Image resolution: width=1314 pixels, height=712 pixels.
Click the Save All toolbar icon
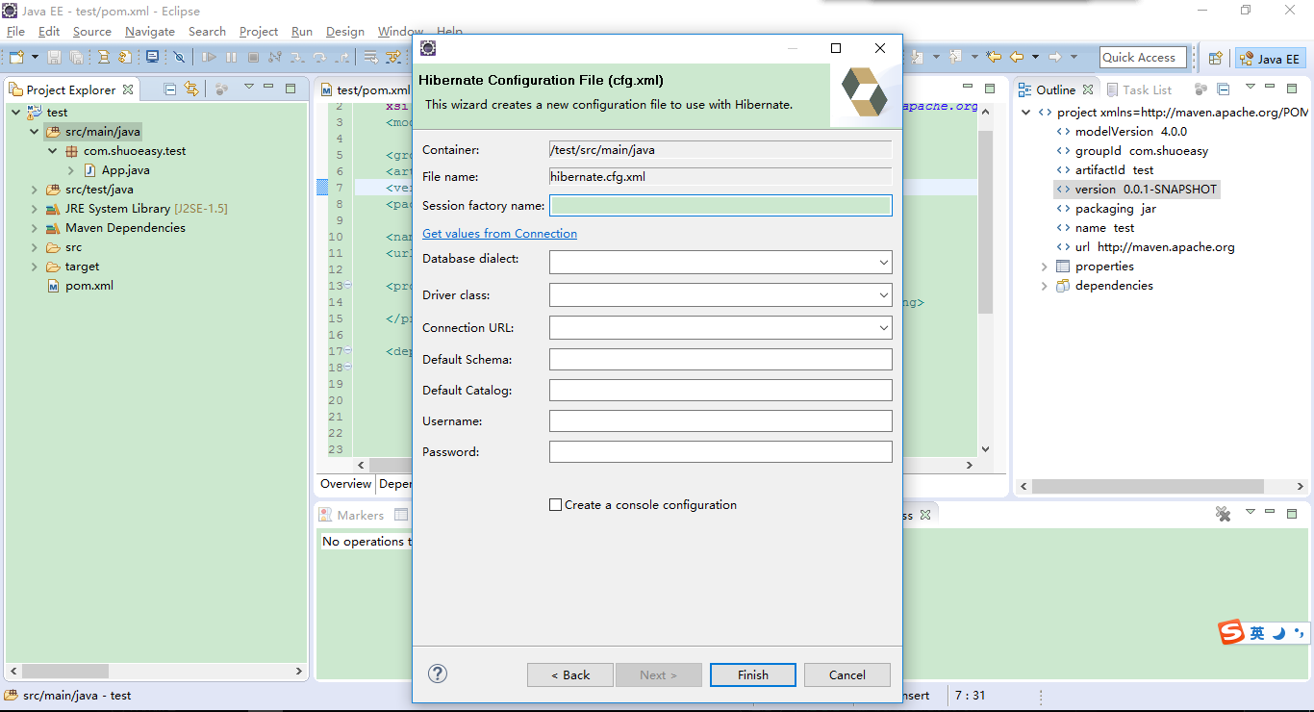pyautogui.click(x=77, y=57)
